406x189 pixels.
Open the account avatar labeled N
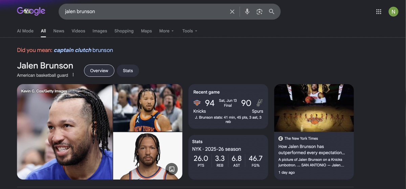click(x=393, y=11)
